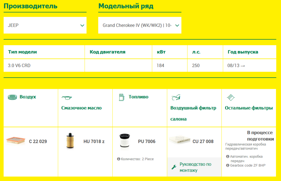The width and height of the screenshot is (281, 181).
Task: Open the Руководство по монтажу guide
Action: [x=195, y=167]
